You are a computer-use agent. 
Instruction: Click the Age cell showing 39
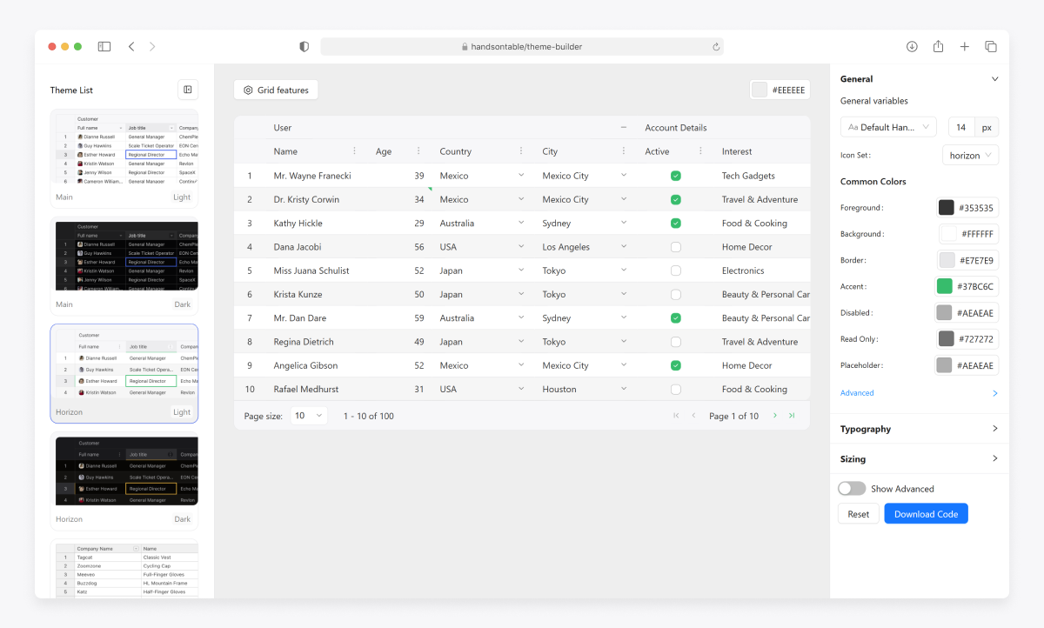398,176
